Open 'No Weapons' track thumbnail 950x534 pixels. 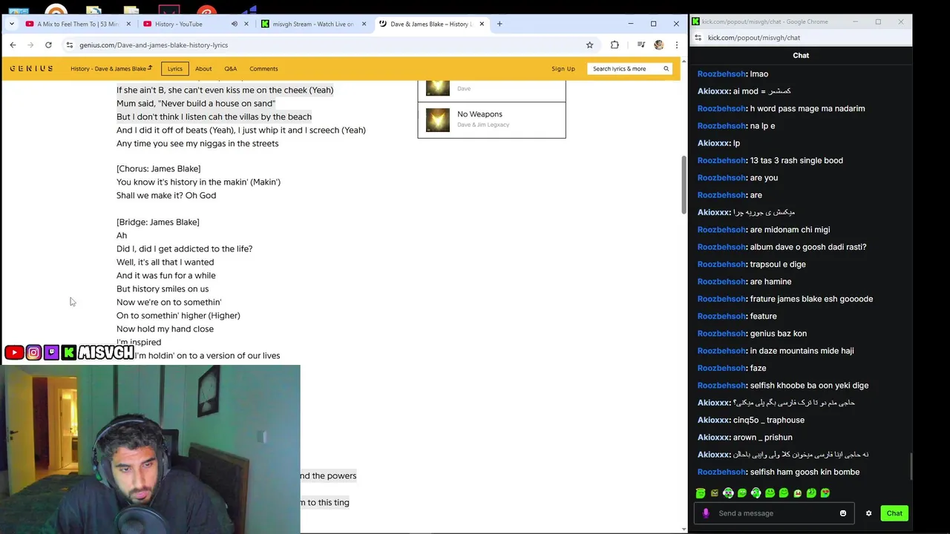pyautogui.click(x=438, y=120)
